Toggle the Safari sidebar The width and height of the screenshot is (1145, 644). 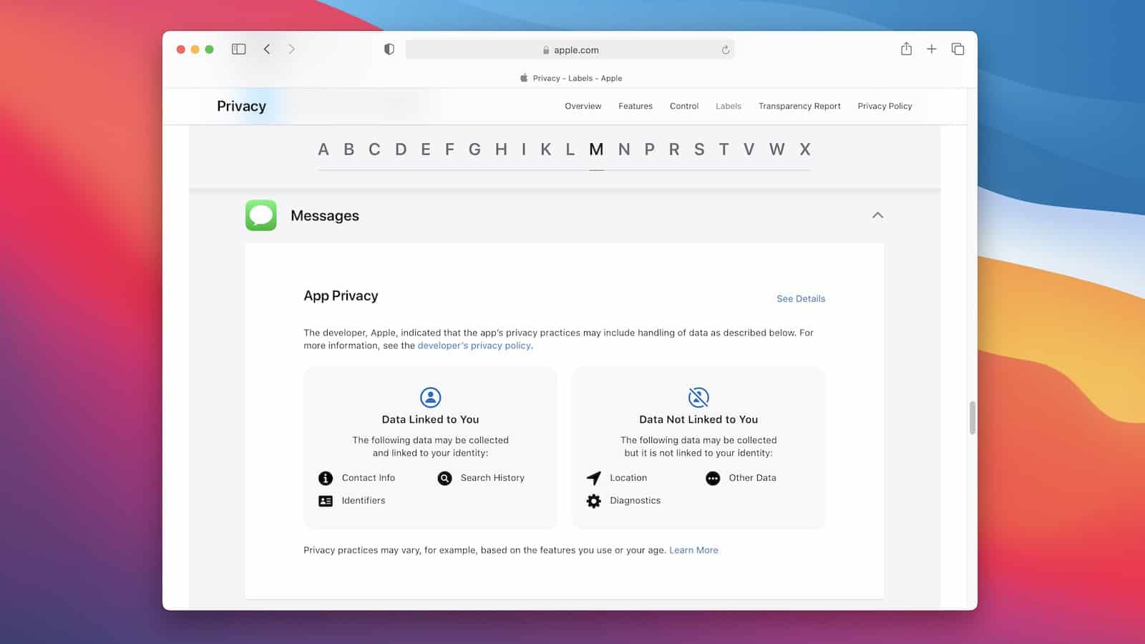(239, 49)
